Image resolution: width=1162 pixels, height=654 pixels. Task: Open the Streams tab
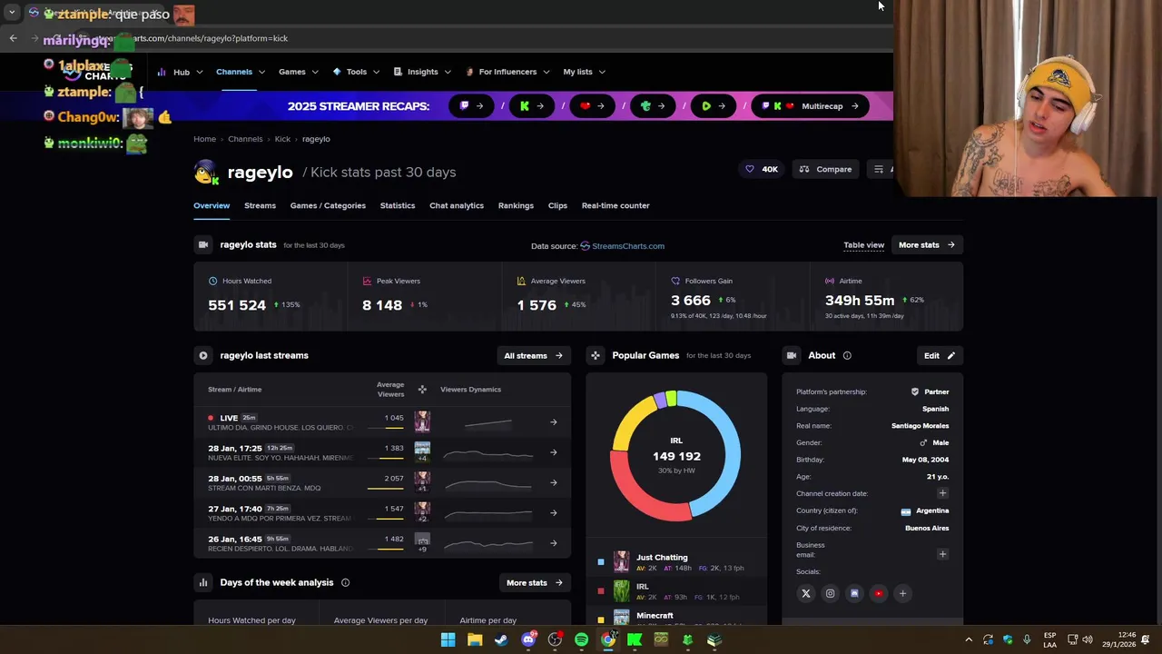(260, 205)
